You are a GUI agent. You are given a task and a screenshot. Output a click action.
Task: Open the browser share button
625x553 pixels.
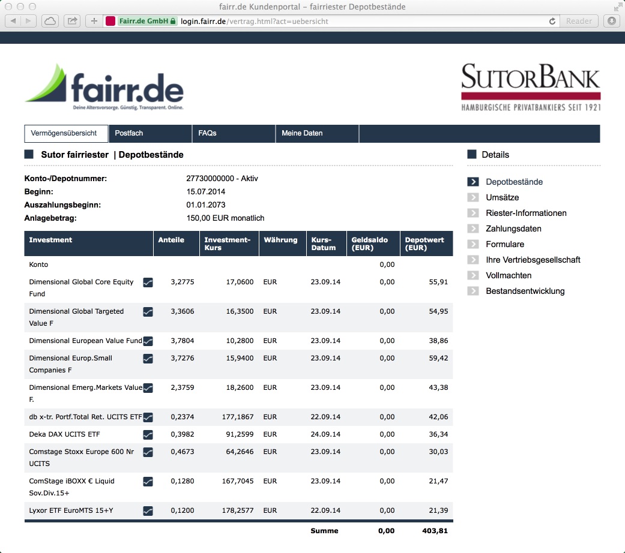click(x=72, y=21)
